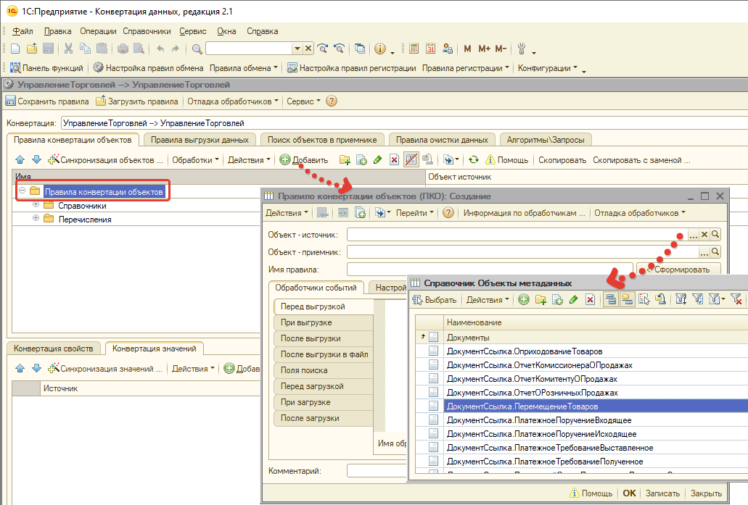Click Сохранить правила button

coord(47,101)
